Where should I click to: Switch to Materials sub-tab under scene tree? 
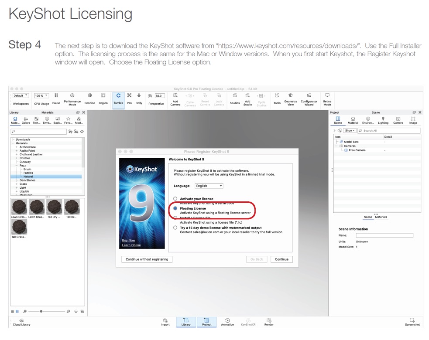coord(381,217)
